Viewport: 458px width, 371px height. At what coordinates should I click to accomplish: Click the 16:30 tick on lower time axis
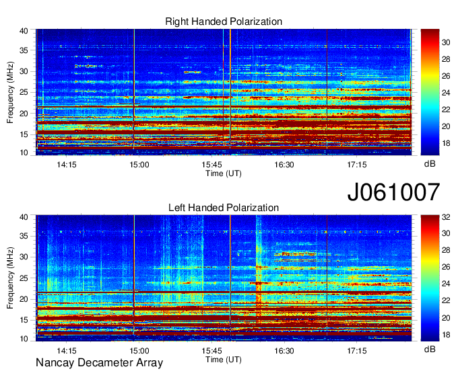coord(284,351)
